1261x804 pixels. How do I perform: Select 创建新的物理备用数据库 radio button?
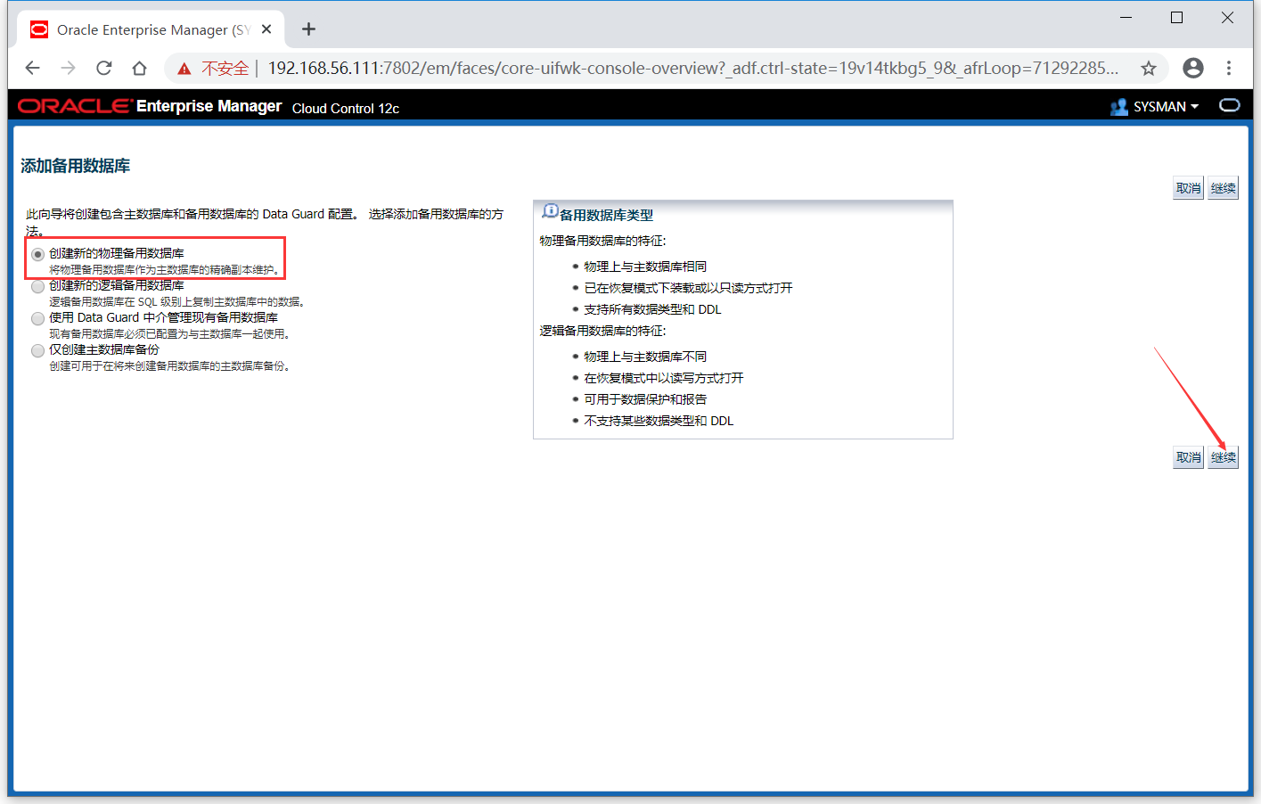coord(37,255)
